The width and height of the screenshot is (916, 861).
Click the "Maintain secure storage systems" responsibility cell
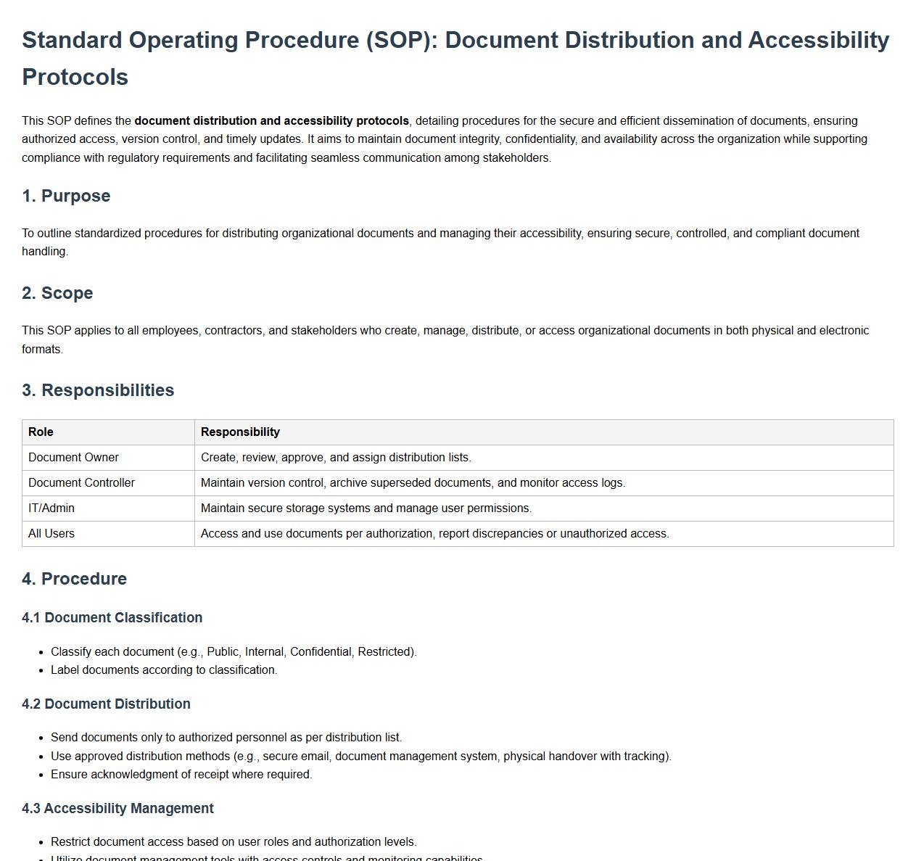[366, 508]
